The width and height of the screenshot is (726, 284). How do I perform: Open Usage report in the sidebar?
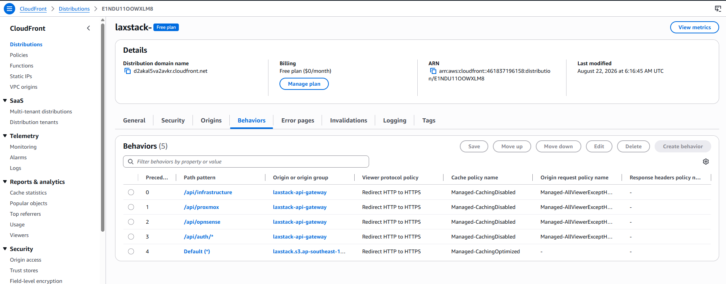pyautogui.click(x=17, y=224)
